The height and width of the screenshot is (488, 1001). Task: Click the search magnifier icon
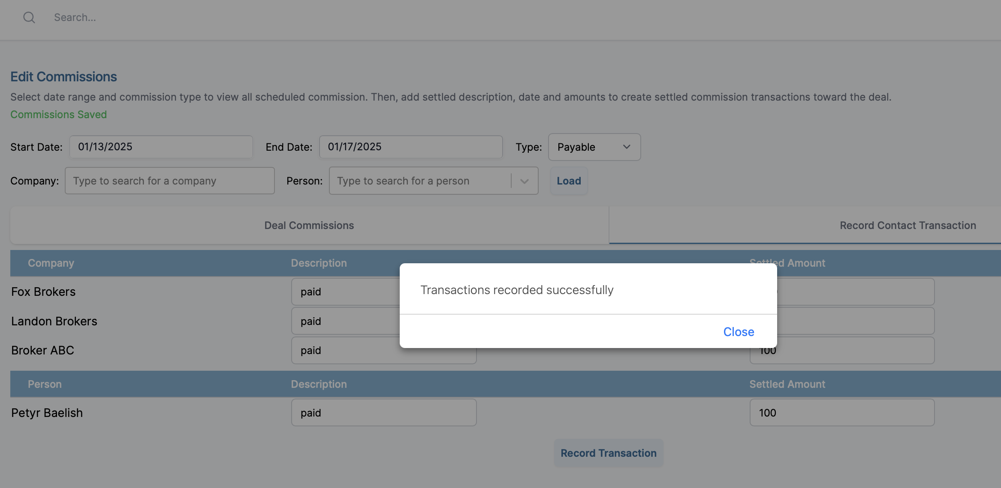[x=29, y=18]
